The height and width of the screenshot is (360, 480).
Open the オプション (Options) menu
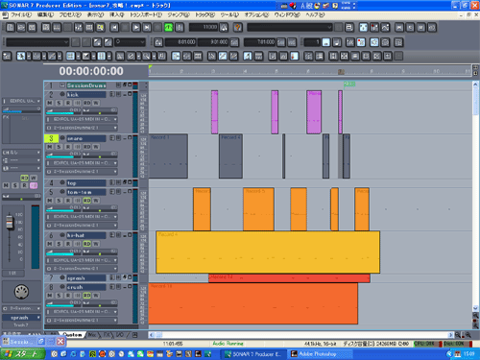point(257,15)
